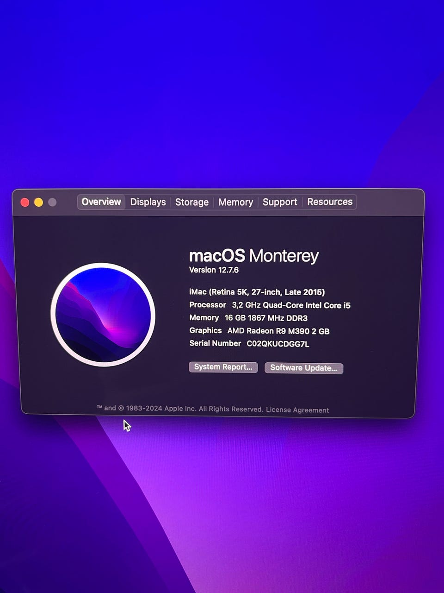Open the Displays tab
This screenshot has height=593, width=444.
tap(148, 202)
